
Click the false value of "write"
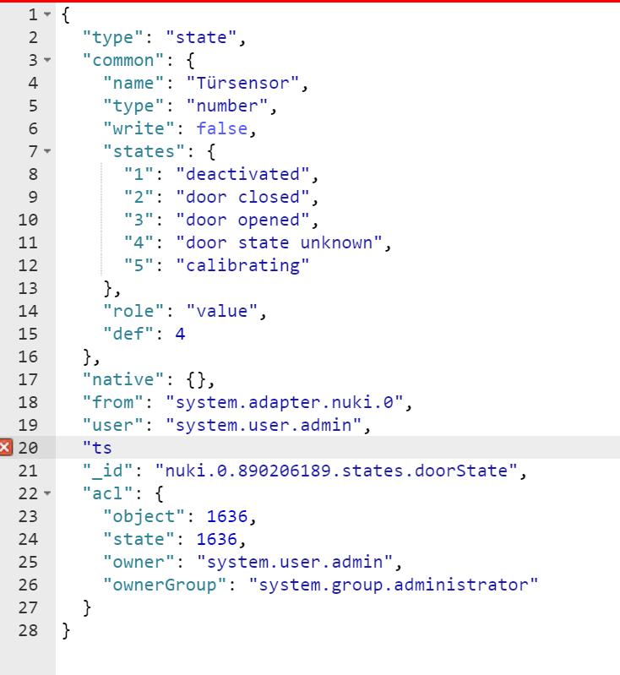(x=222, y=128)
